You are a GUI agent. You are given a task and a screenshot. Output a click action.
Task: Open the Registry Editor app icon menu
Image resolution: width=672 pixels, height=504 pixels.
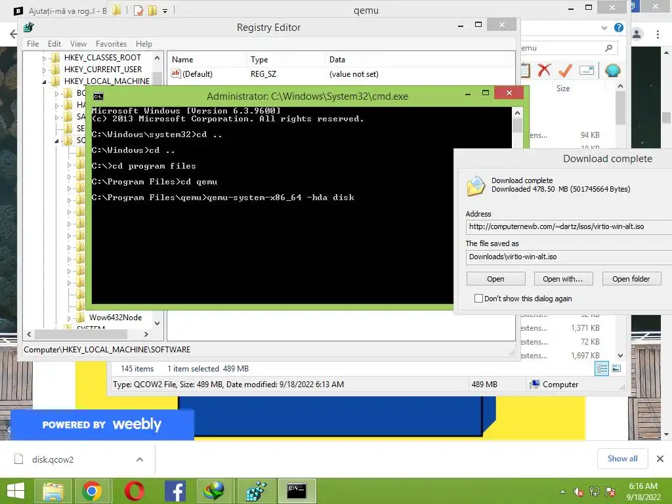pos(29,28)
